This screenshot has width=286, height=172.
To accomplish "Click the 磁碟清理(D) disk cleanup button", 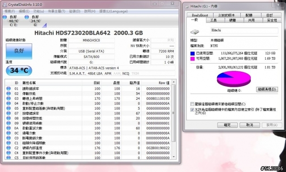I will (267, 89).
